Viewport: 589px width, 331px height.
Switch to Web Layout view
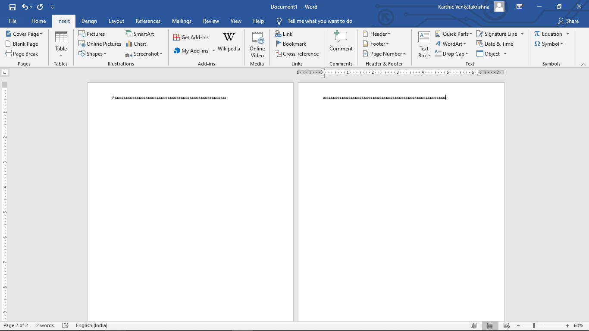click(x=507, y=325)
